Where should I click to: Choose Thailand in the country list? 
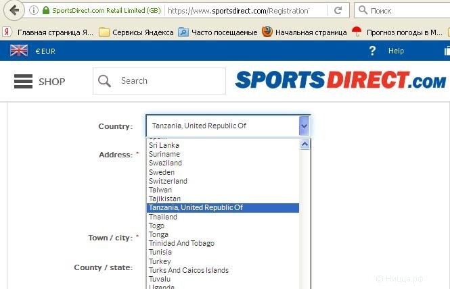tap(163, 217)
